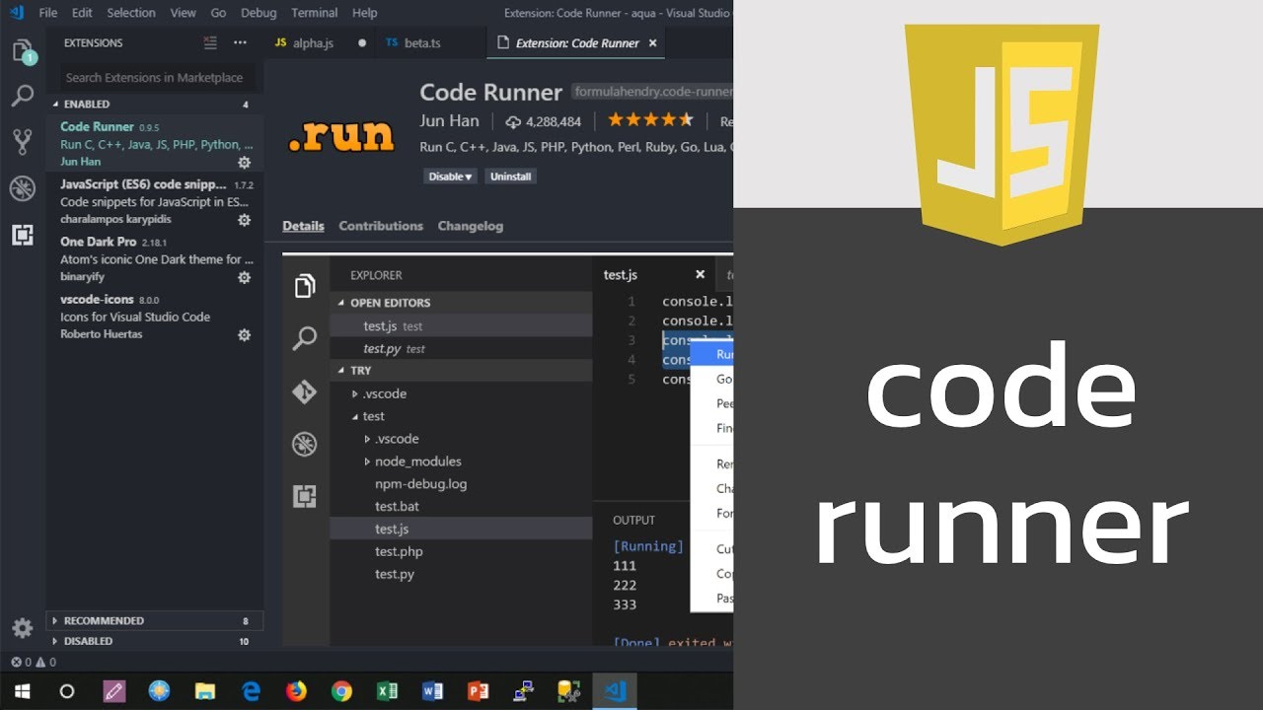Open the Changelog tab
Image resolution: width=1263 pixels, height=710 pixels.
(471, 226)
